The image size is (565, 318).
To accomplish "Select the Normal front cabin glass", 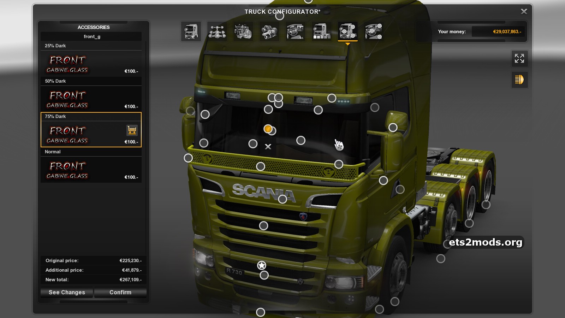I will pyautogui.click(x=91, y=165).
